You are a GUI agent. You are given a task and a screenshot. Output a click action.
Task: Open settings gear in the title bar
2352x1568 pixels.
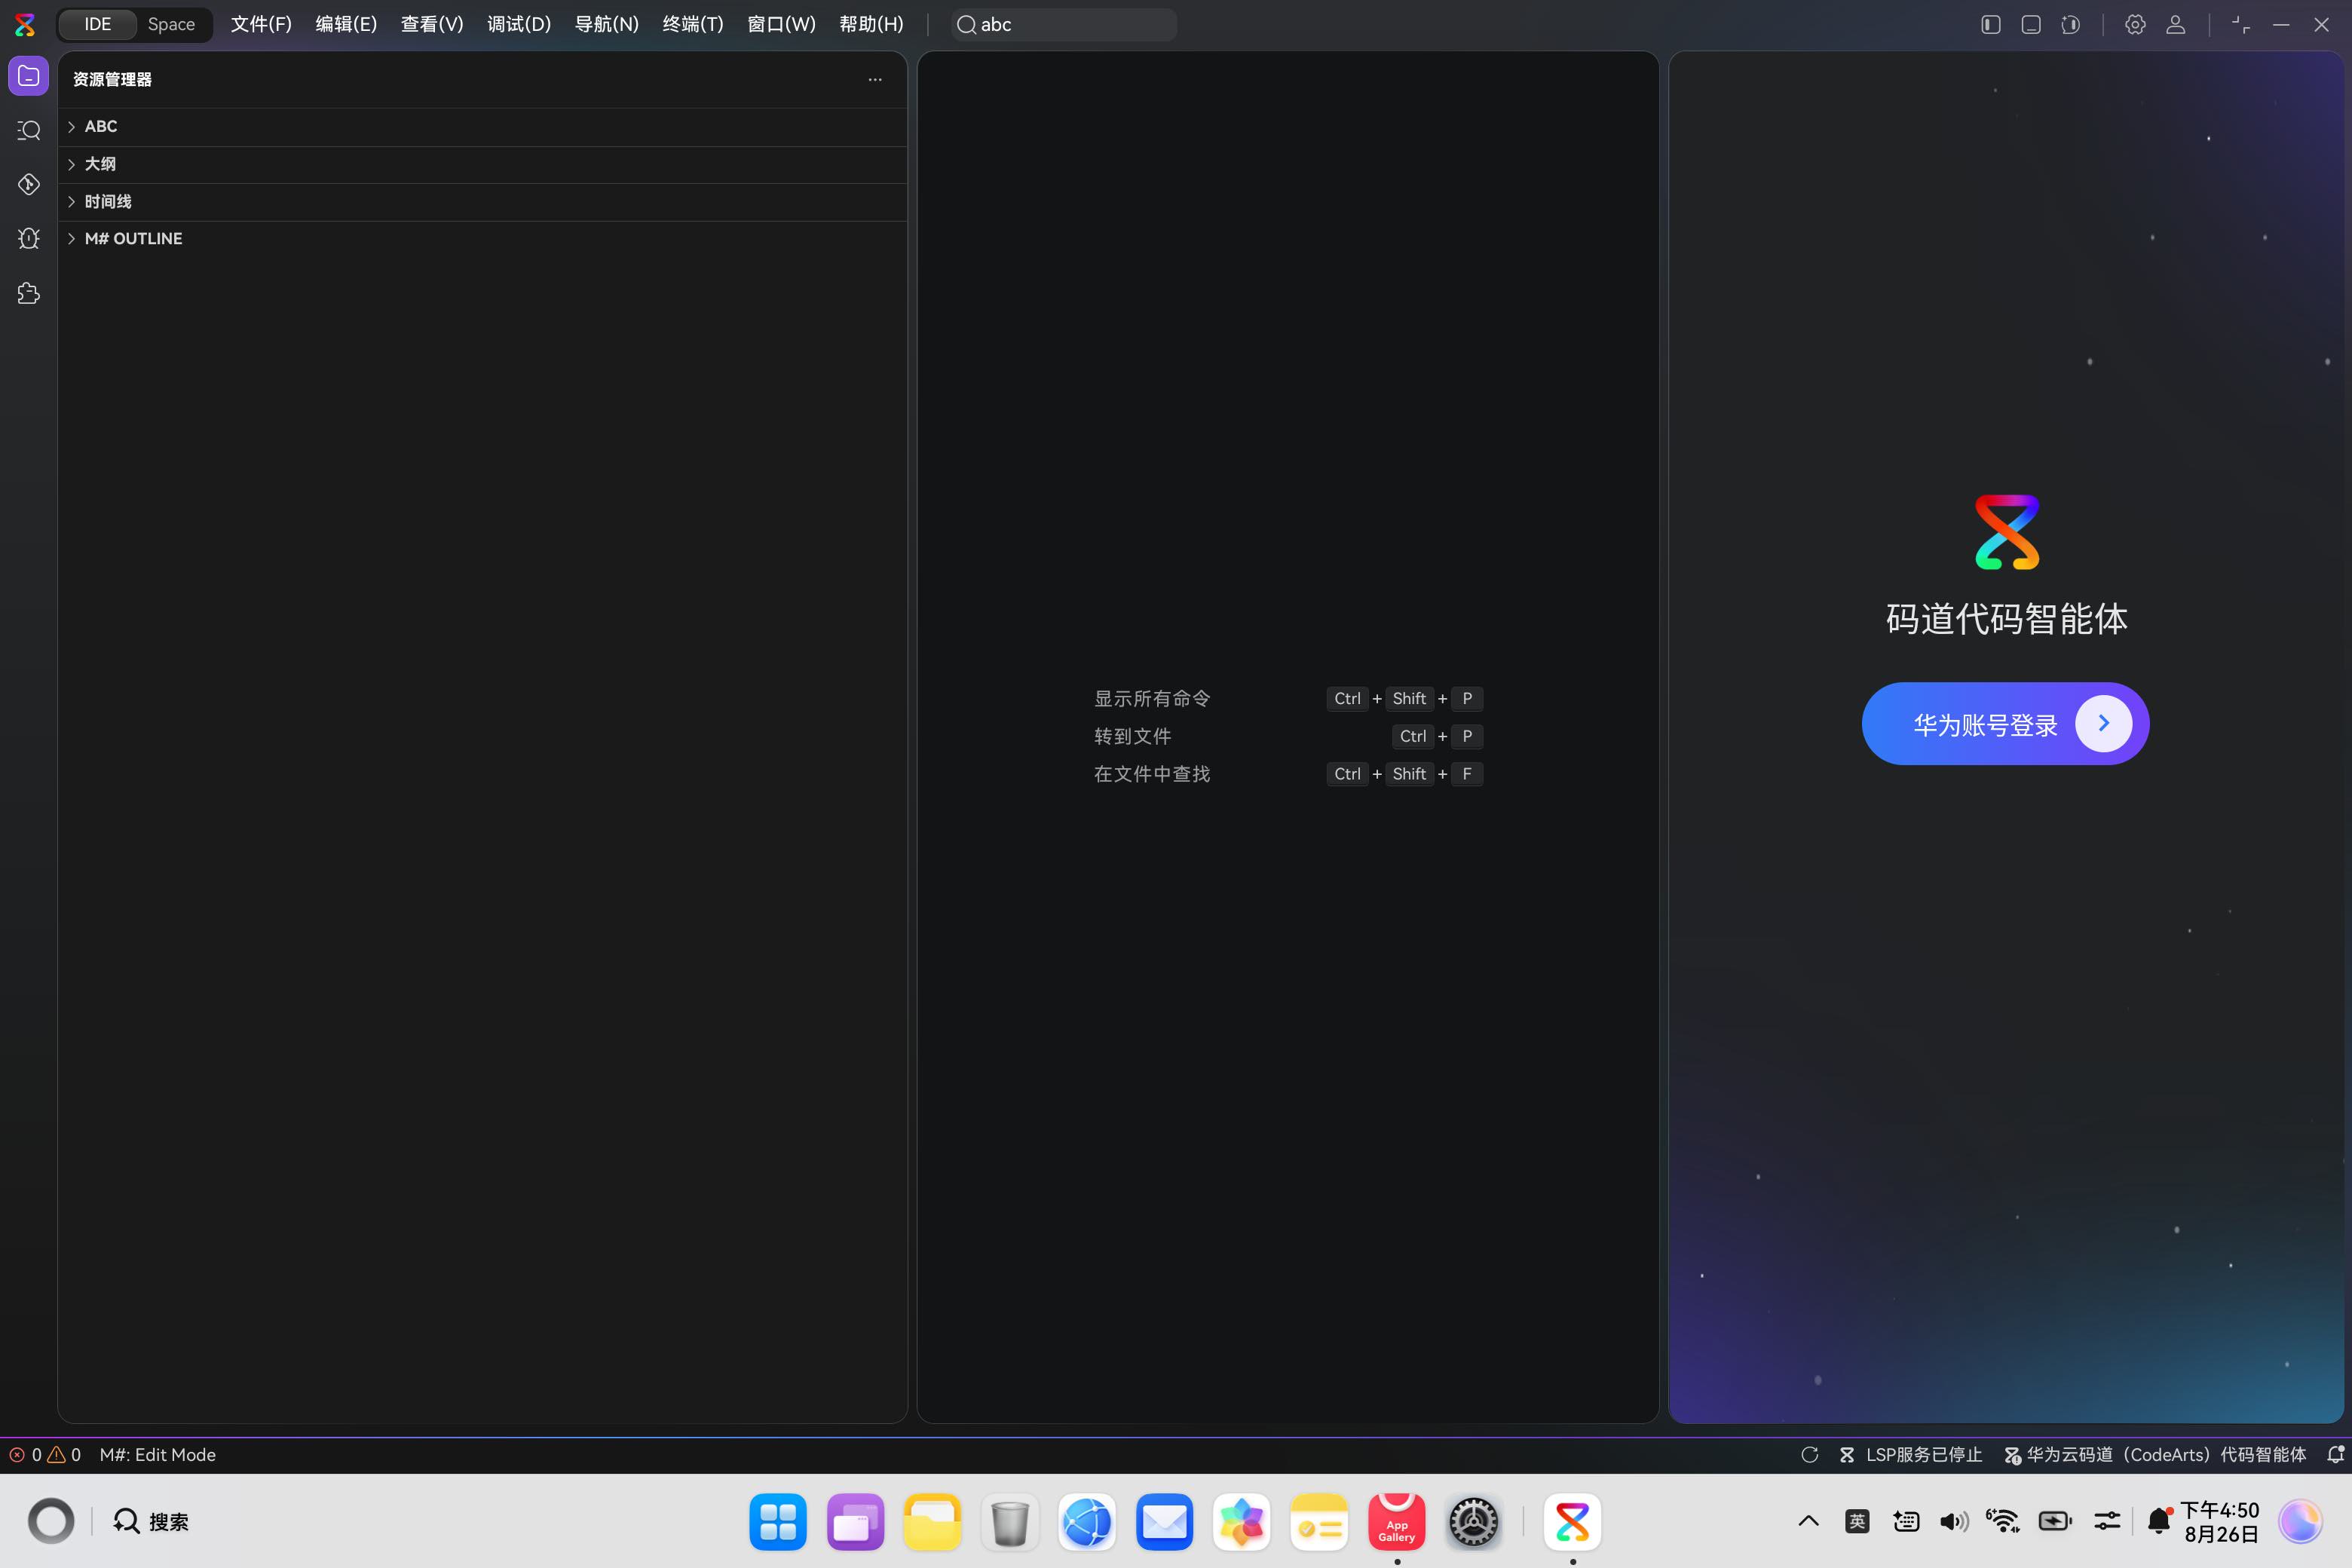(x=2135, y=24)
